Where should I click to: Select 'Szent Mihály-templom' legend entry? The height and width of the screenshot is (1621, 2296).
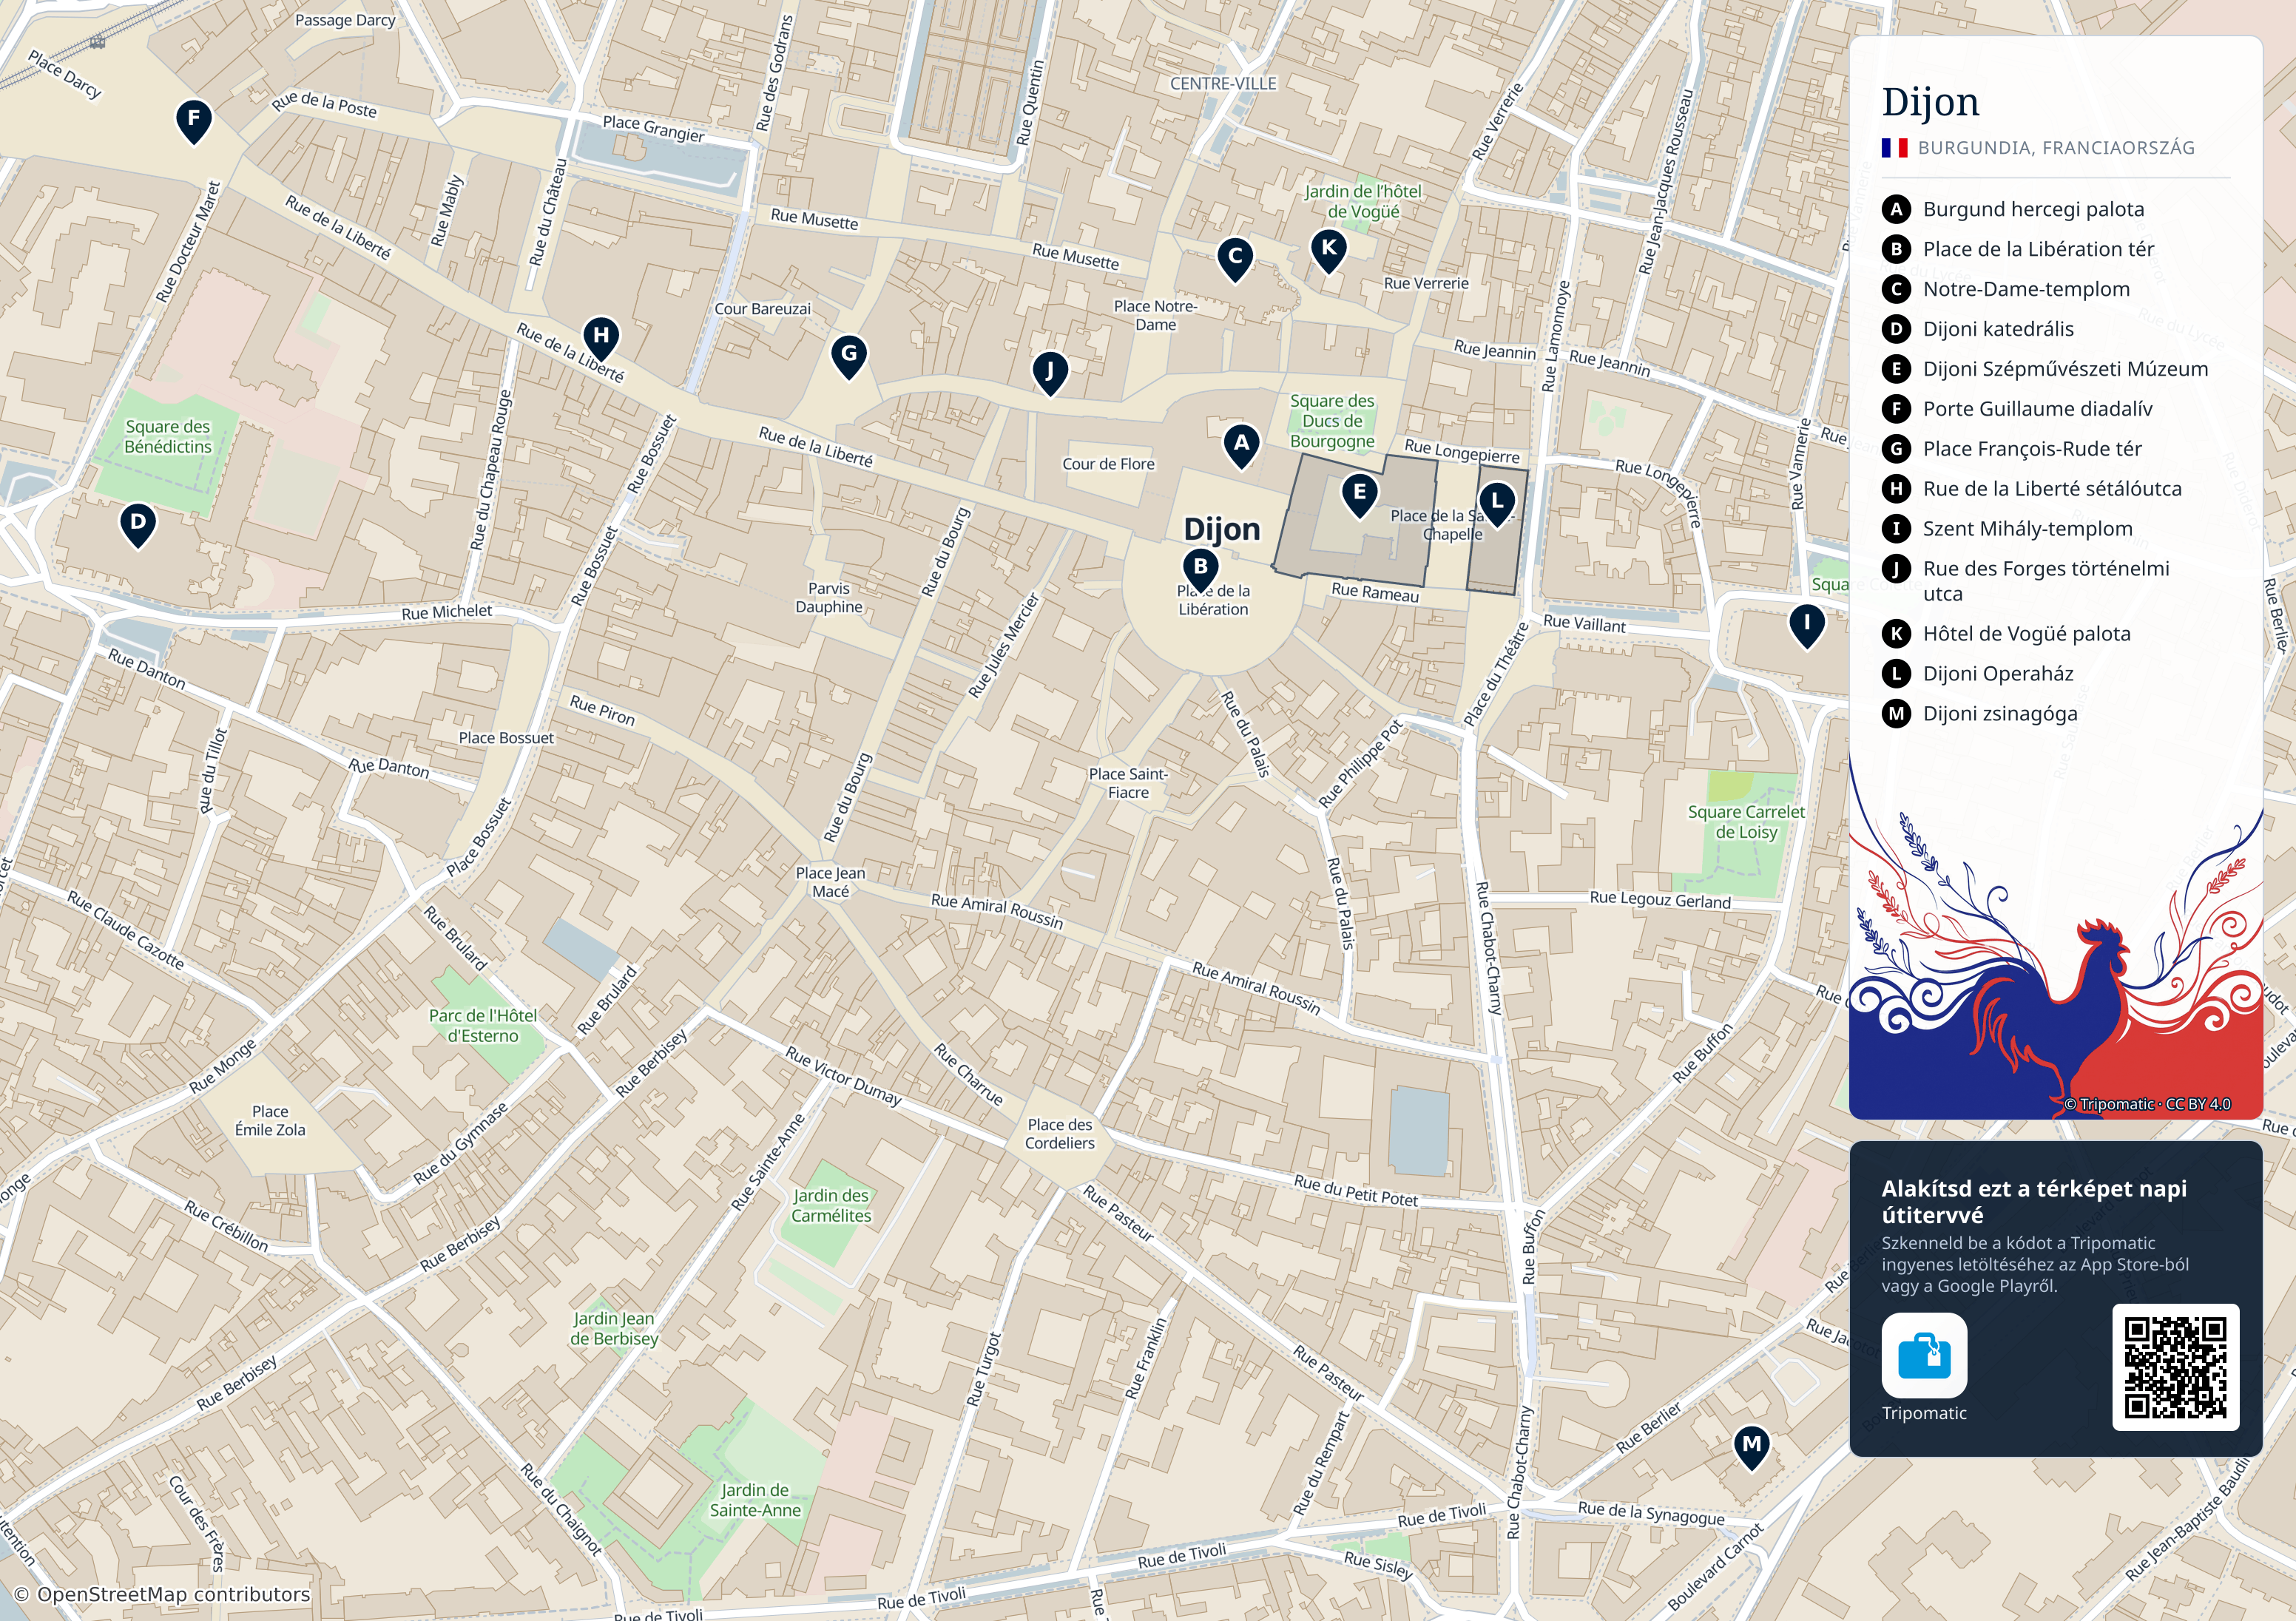pyautogui.click(x=2027, y=529)
